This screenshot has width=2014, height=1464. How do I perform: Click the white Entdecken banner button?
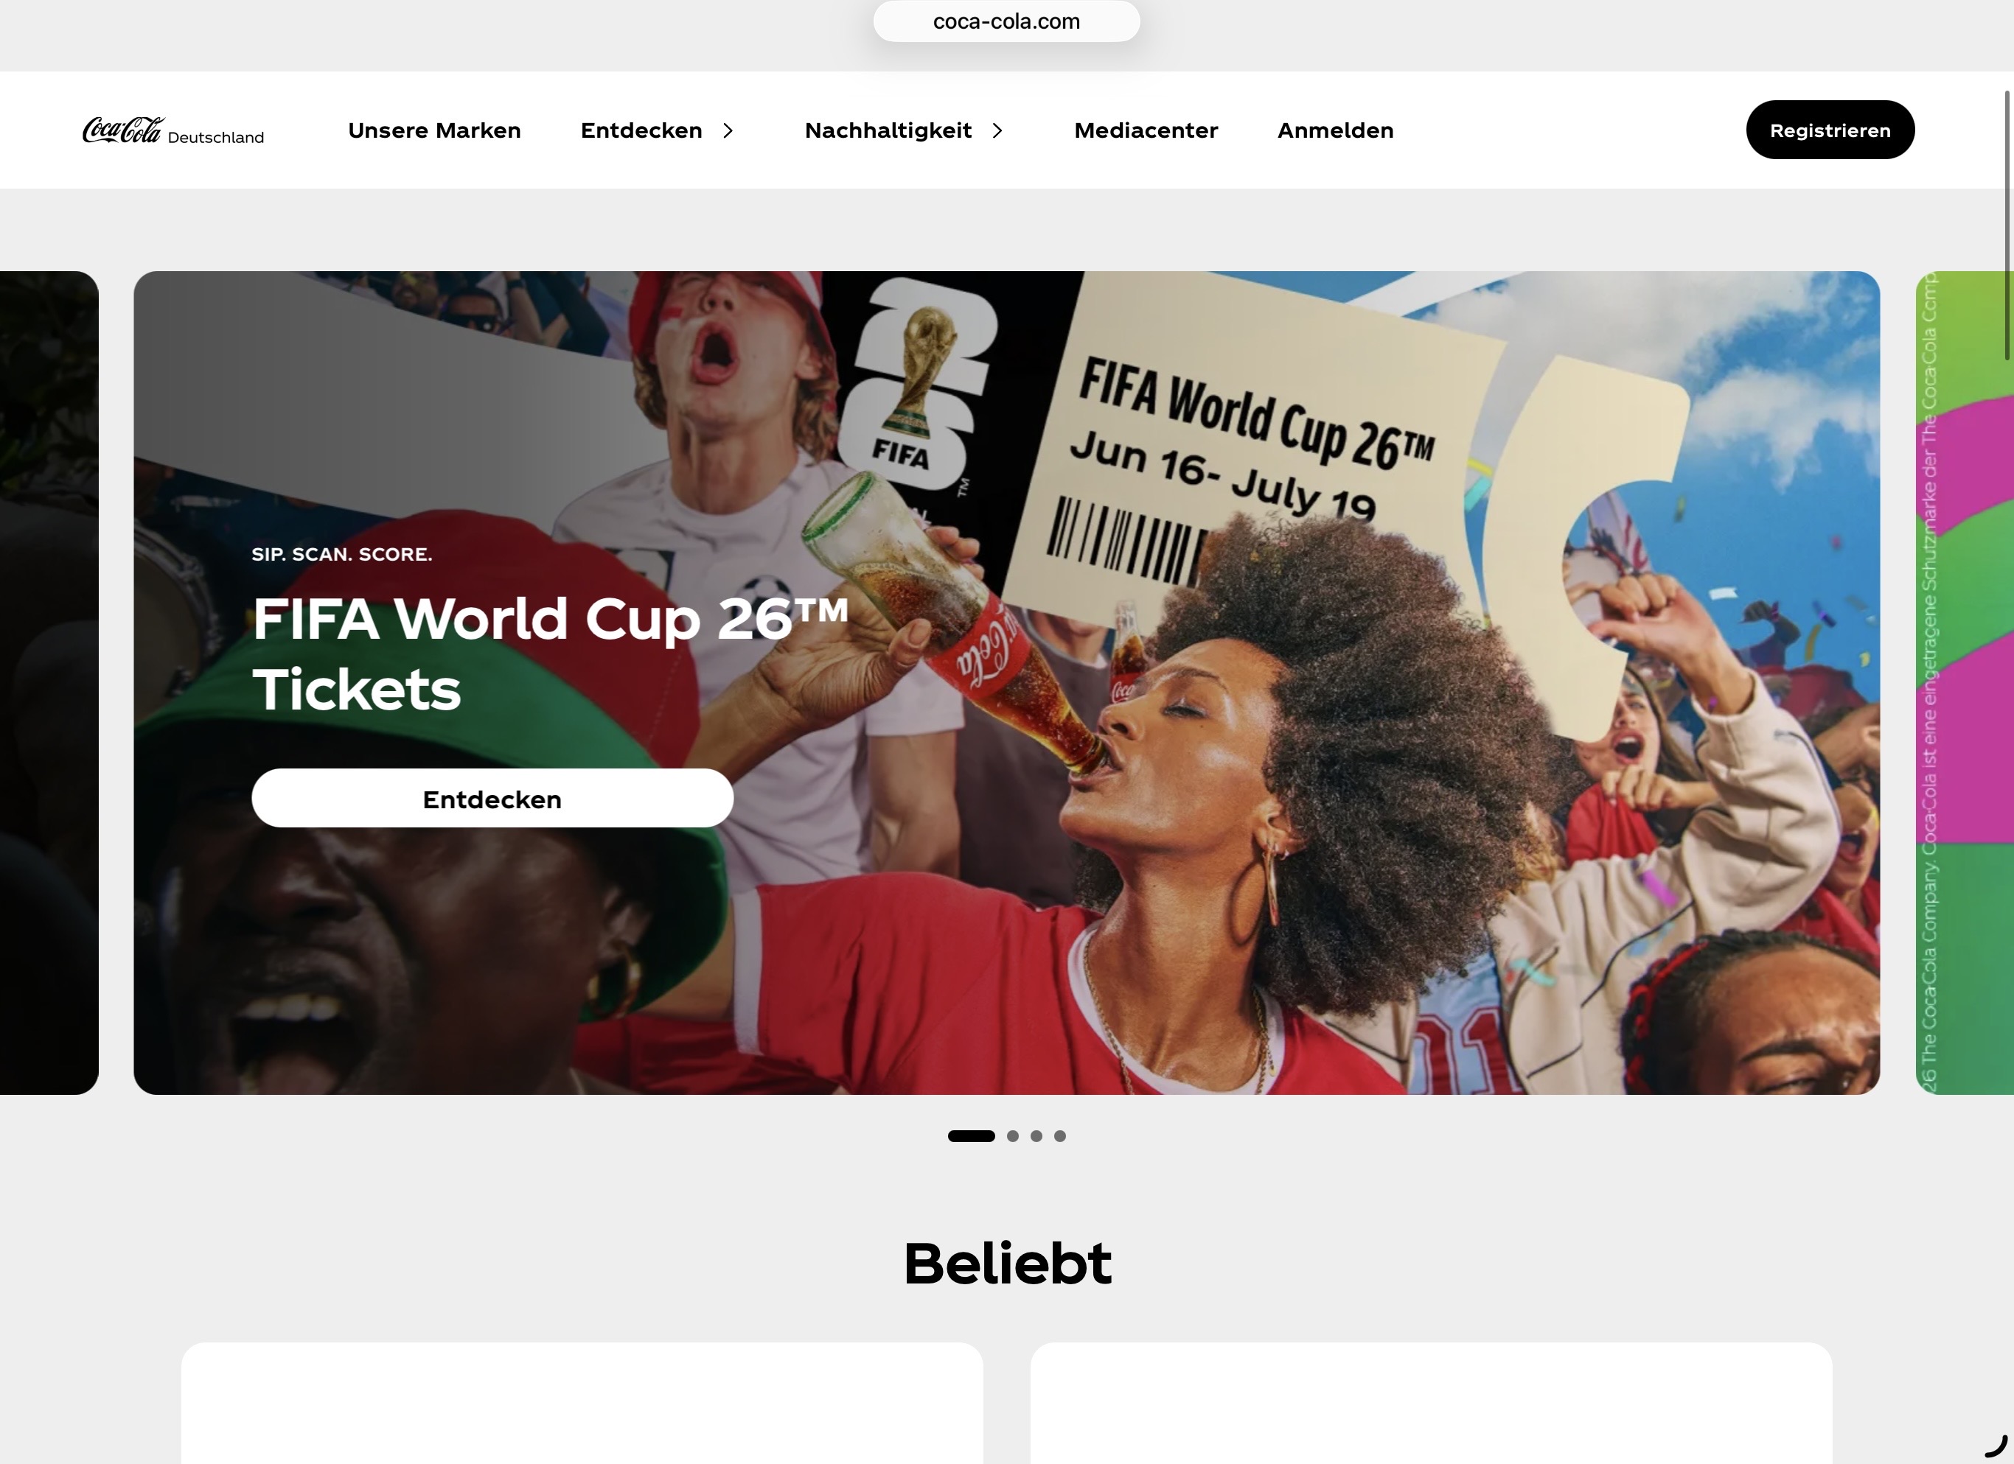(492, 798)
